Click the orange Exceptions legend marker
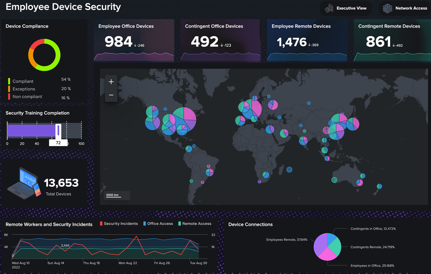Viewport: 431px width, 274px height. click(9, 89)
